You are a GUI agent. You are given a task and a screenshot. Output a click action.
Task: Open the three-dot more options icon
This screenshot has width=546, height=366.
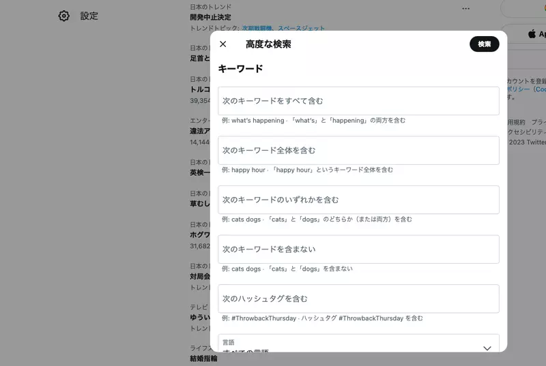click(x=465, y=9)
